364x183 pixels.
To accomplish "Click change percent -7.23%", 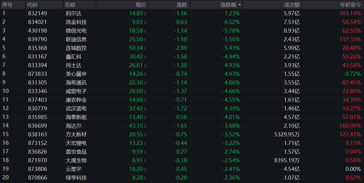I will coord(231,13).
